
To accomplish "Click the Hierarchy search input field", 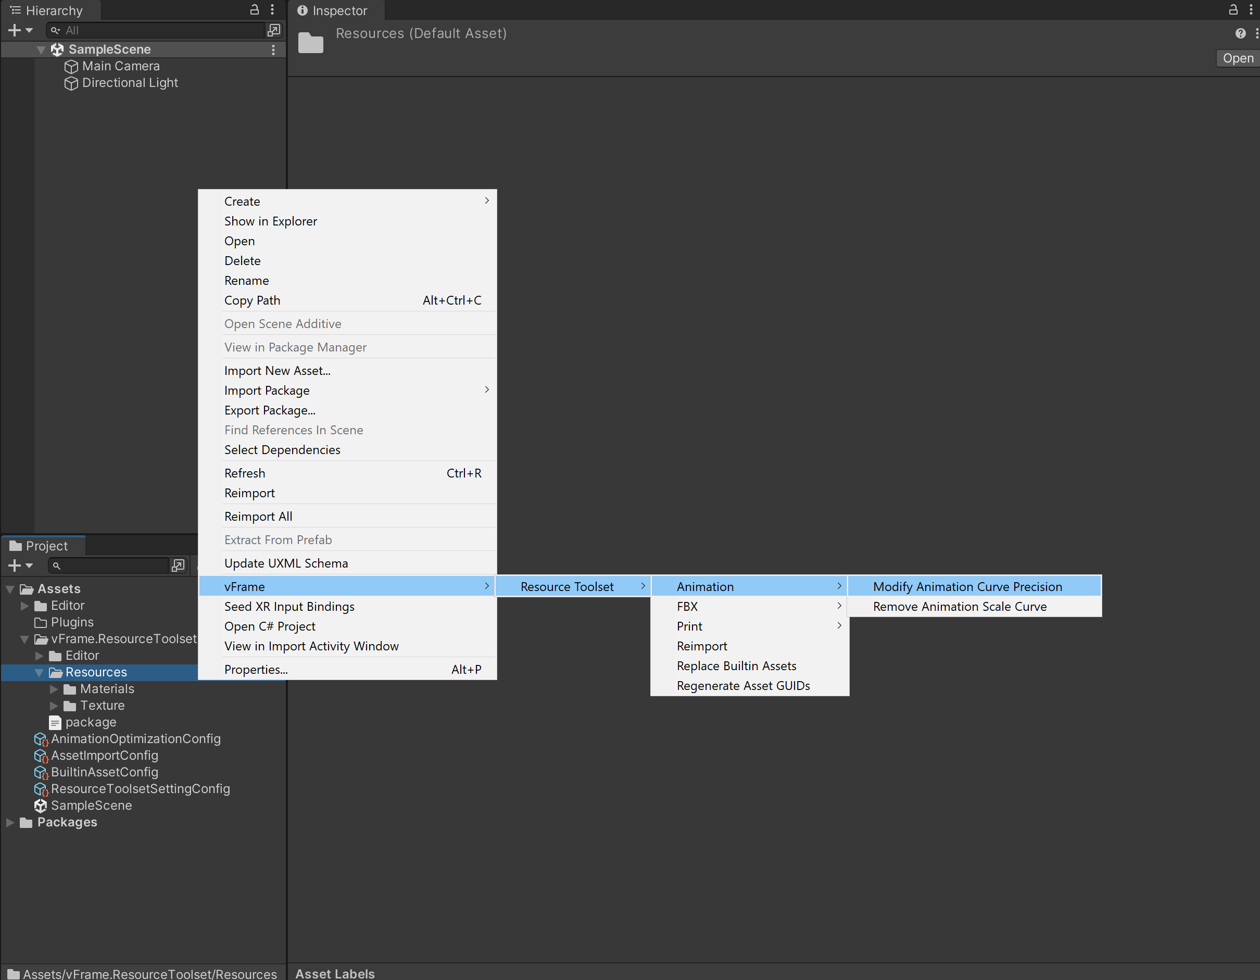I will pyautogui.click(x=161, y=30).
